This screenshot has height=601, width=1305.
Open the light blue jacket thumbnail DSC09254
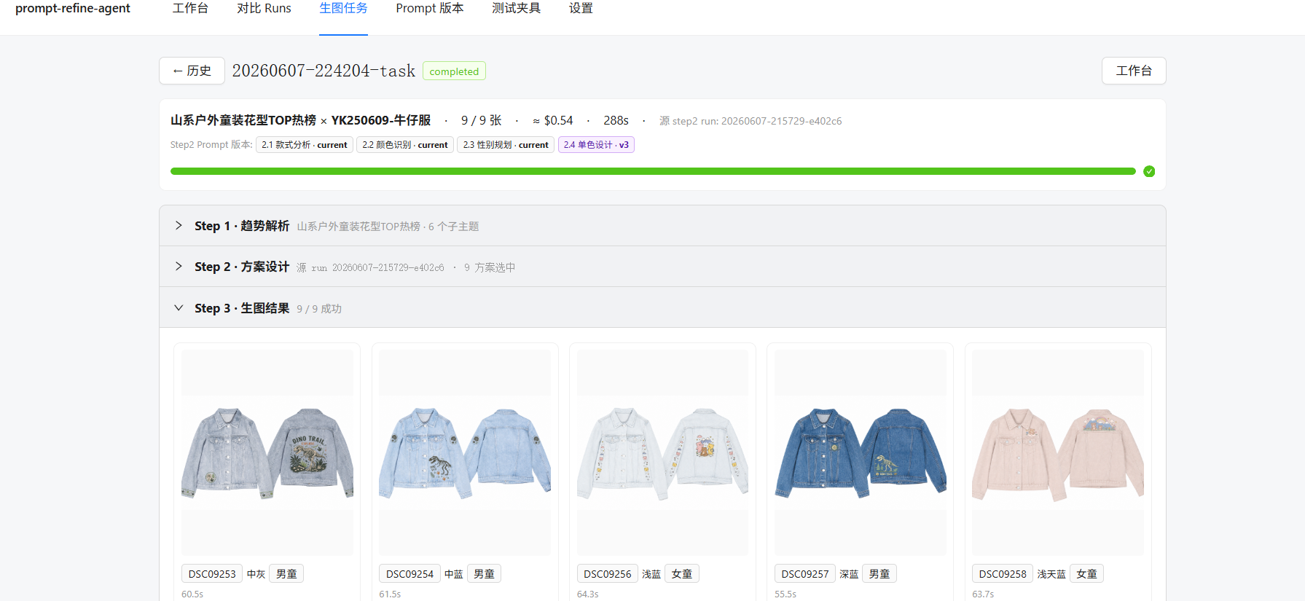coord(465,452)
